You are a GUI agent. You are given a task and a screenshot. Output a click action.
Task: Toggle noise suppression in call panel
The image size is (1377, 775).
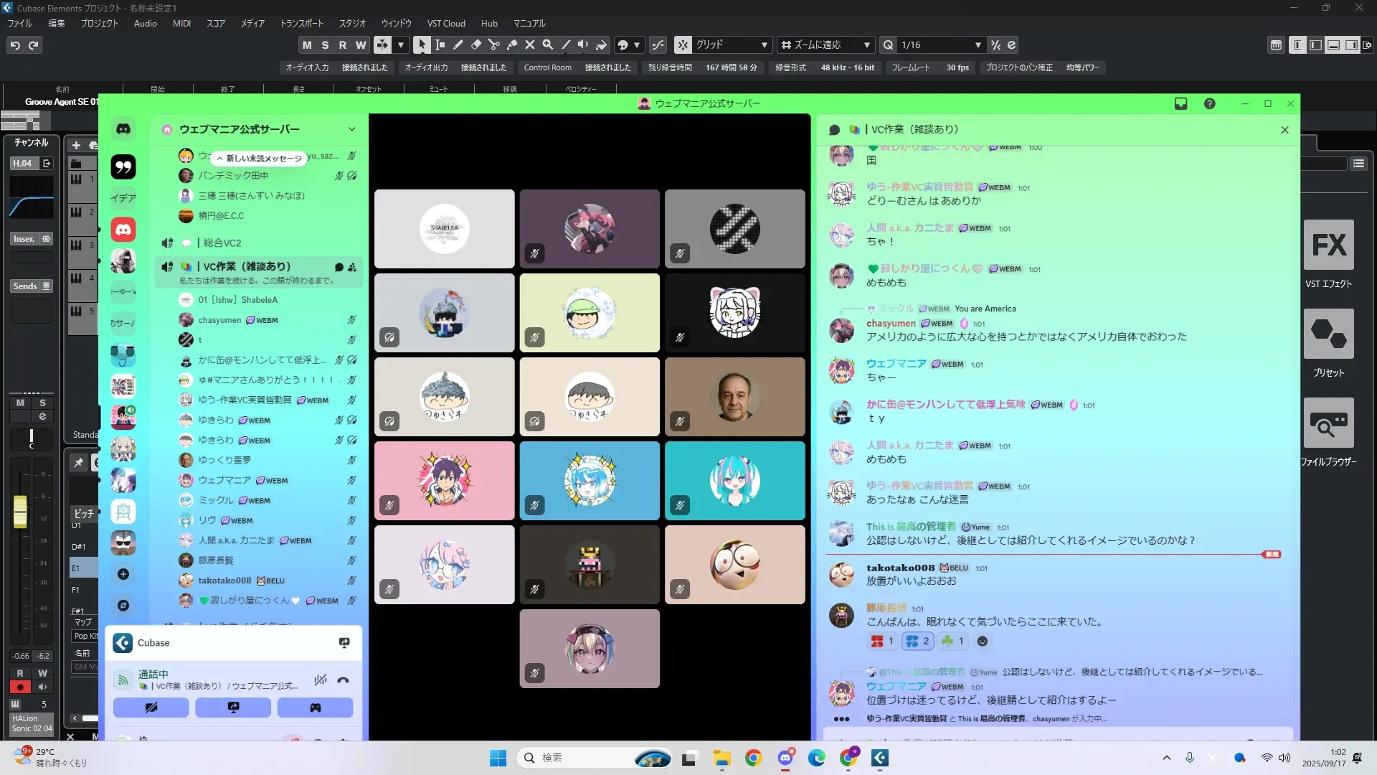[x=320, y=680]
